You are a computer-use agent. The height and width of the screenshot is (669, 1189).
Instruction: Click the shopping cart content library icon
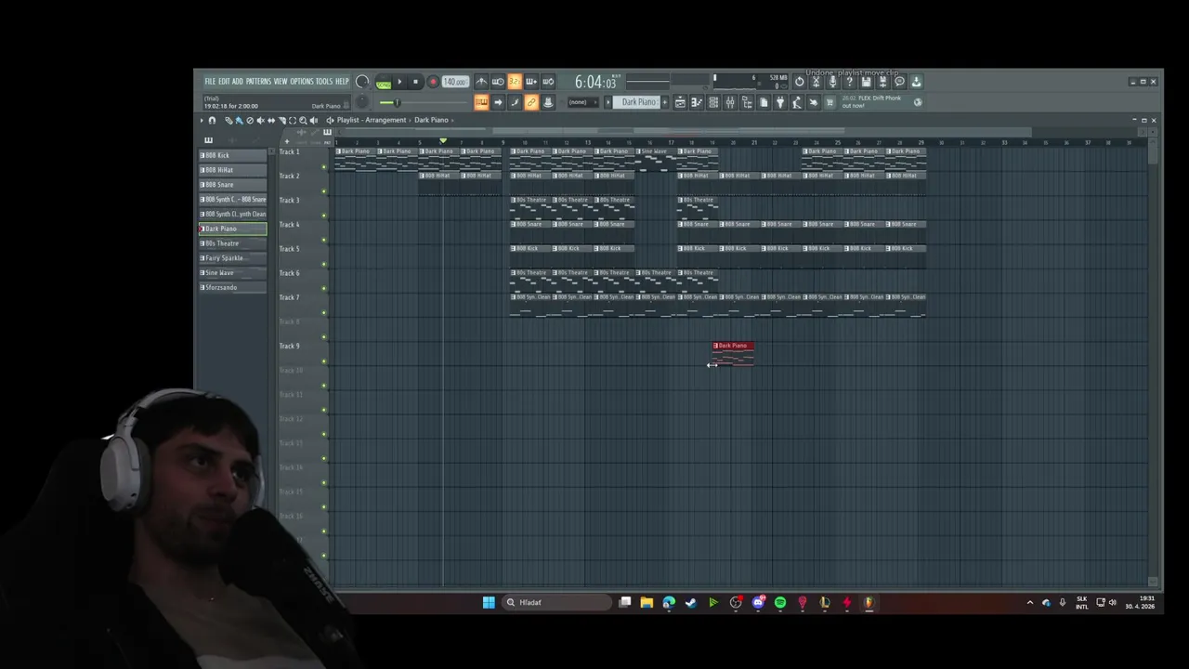[x=830, y=102]
